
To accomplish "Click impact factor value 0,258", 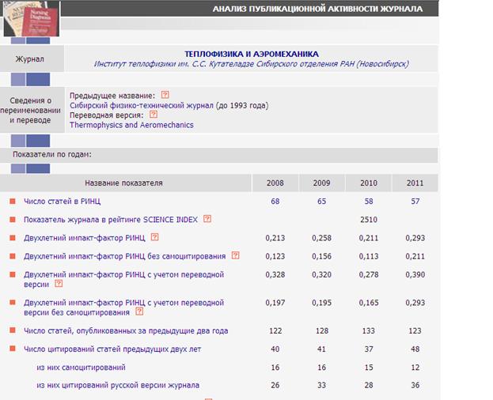I will (321, 238).
